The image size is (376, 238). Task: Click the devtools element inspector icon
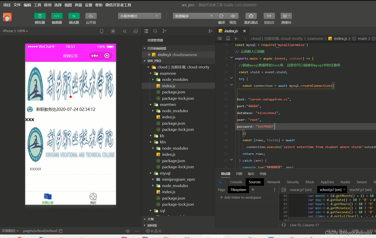(220, 182)
